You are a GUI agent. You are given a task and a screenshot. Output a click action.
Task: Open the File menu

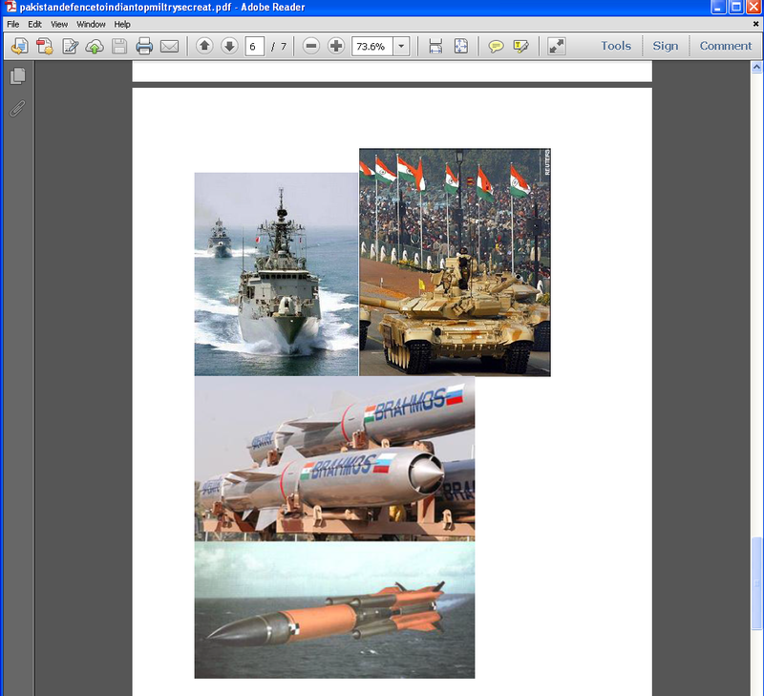[13, 24]
